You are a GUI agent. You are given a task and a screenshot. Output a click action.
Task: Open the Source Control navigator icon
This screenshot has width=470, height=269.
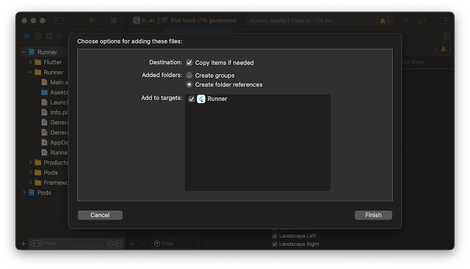(38, 36)
